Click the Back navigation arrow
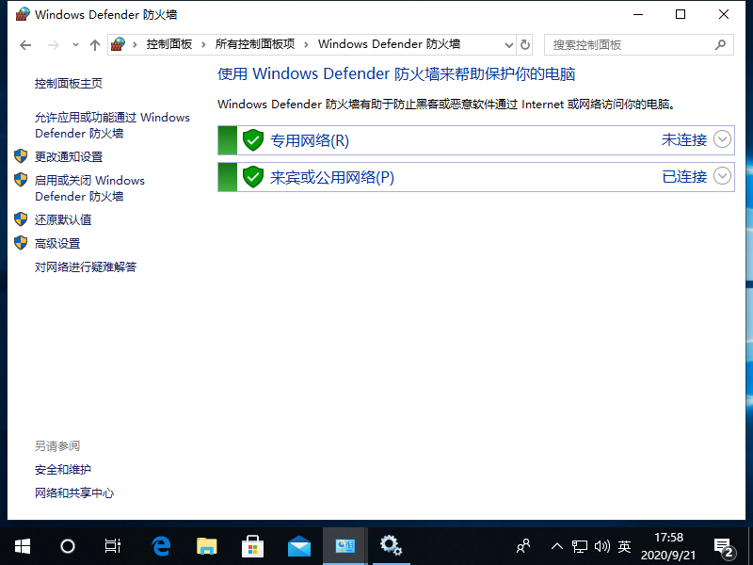The width and height of the screenshot is (753, 565). [25, 45]
